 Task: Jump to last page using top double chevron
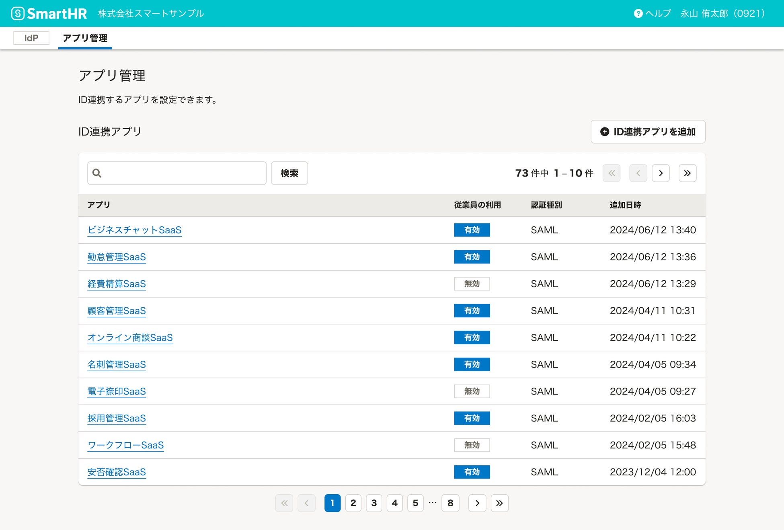click(687, 173)
